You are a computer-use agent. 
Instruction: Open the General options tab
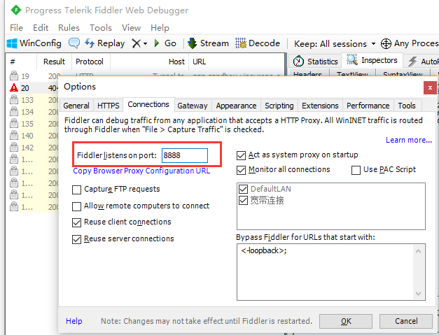click(76, 106)
